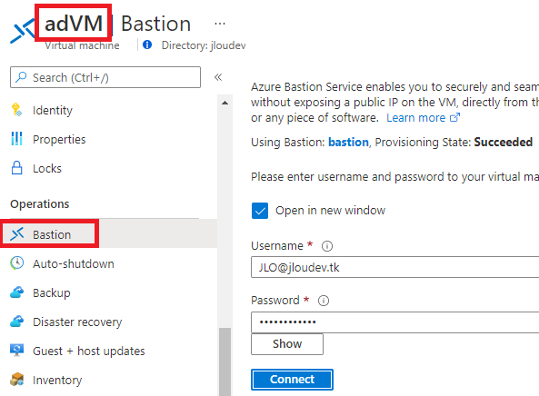Uncheck Open in new window

(260, 211)
